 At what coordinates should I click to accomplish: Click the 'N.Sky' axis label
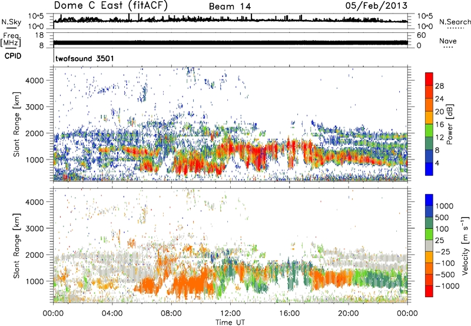(11, 22)
